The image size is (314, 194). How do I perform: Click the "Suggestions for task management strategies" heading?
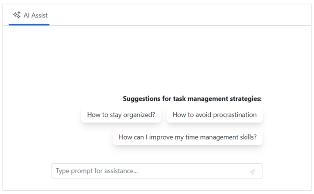192,99
